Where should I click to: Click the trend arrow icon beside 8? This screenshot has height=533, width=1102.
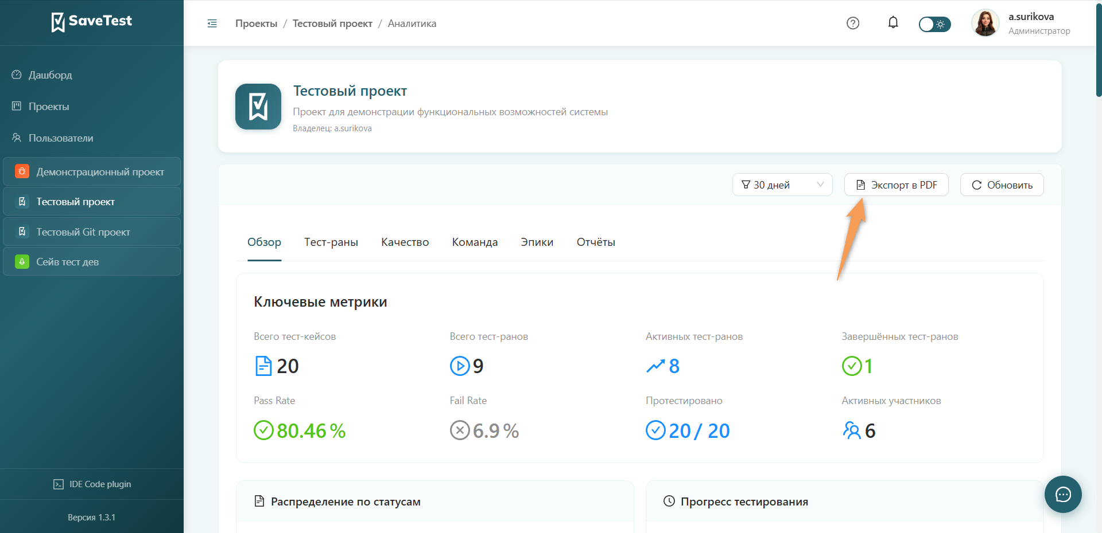coord(655,366)
